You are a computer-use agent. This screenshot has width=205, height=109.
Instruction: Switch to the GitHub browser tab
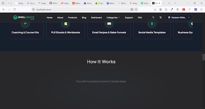(x=54, y=3)
